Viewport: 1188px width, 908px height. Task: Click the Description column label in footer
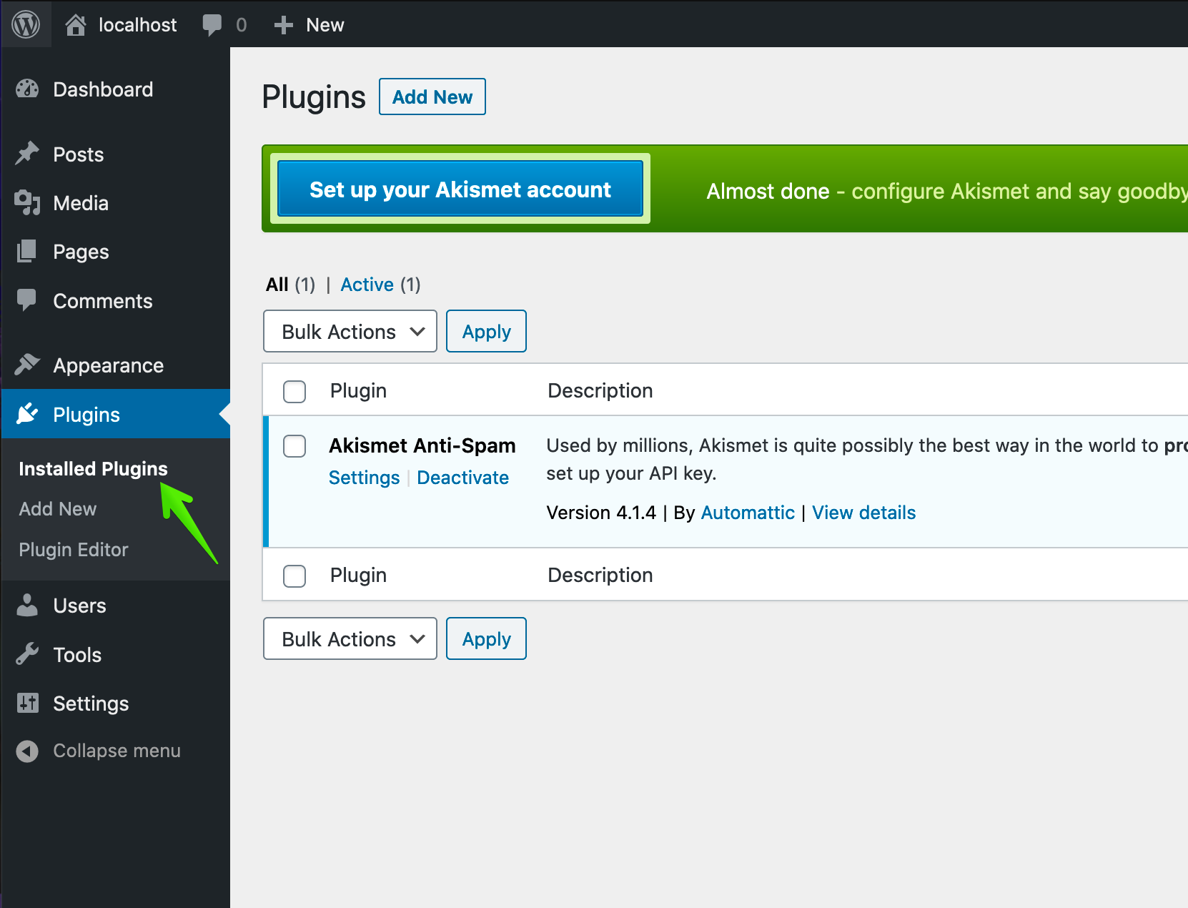pos(600,575)
